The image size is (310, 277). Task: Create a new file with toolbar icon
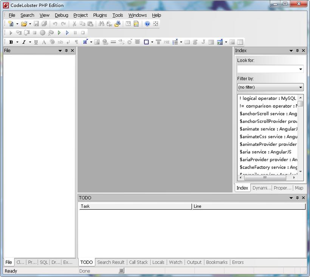click(x=11, y=24)
